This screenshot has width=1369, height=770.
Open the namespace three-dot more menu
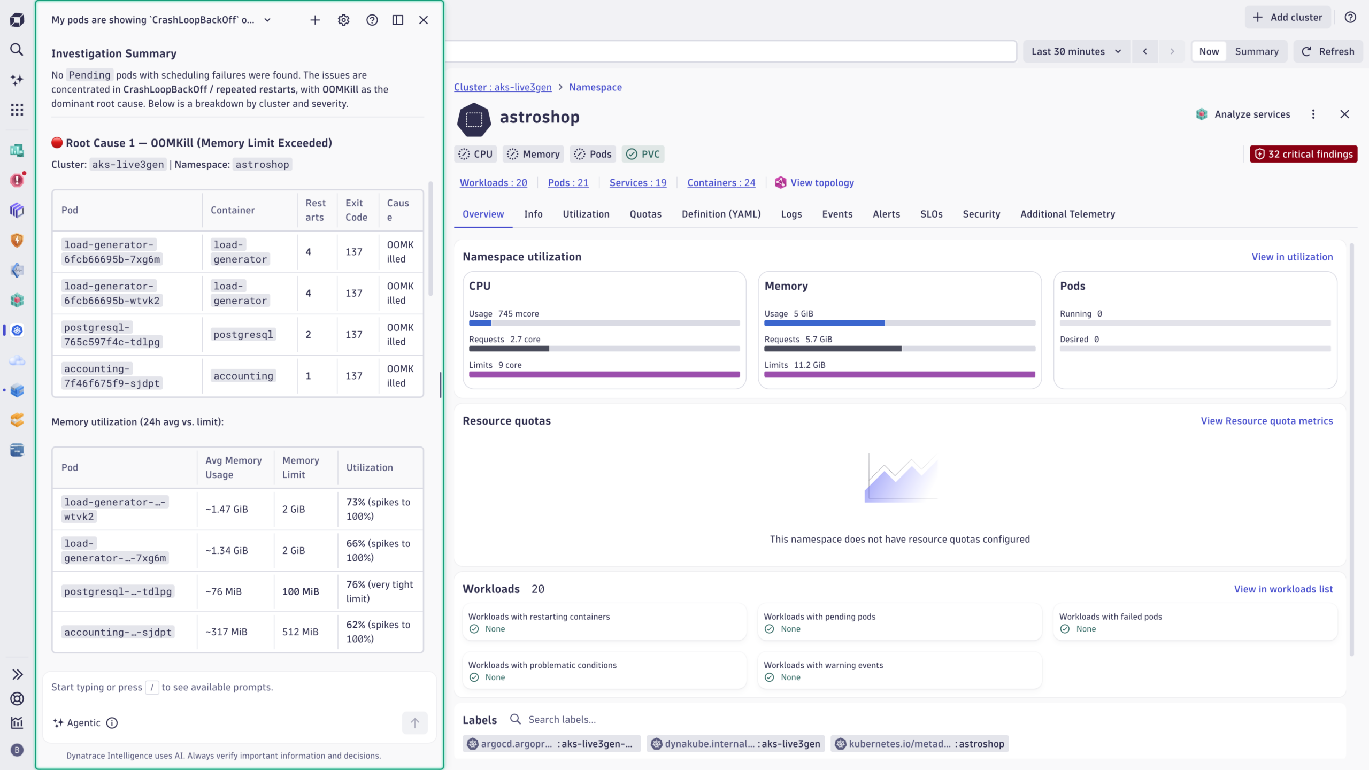pos(1313,114)
